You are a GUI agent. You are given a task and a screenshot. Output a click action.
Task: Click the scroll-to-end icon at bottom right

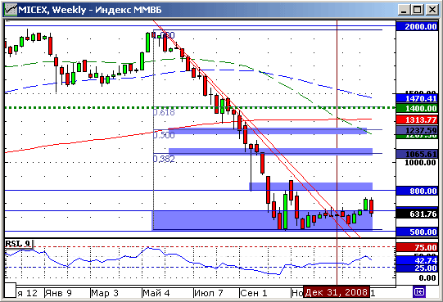click(x=419, y=291)
